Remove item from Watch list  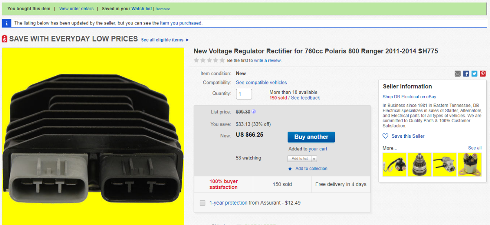click(x=163, y=9)
